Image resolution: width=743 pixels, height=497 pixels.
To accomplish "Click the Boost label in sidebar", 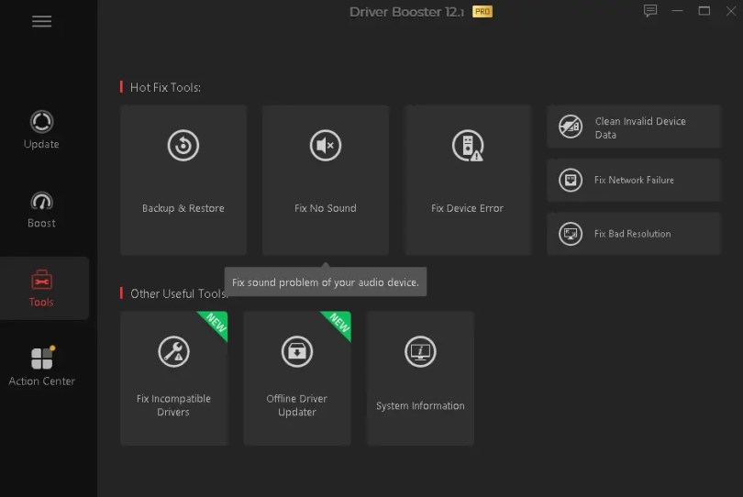I will [x=41, y=223].
